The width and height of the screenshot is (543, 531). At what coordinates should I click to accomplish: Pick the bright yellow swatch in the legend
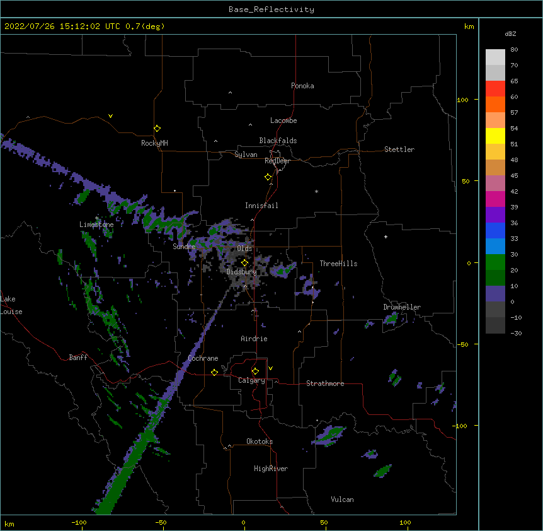click(495, 136)
